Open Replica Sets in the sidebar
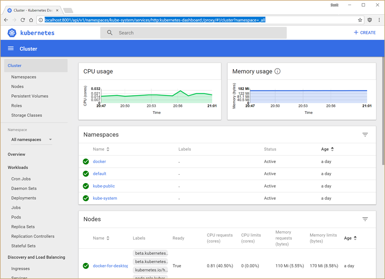This screenshot has width=385, height=279. tap(23, 227)
